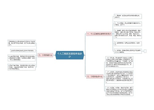
Task: Open the node starting 1、营业税
Action: 128,16
